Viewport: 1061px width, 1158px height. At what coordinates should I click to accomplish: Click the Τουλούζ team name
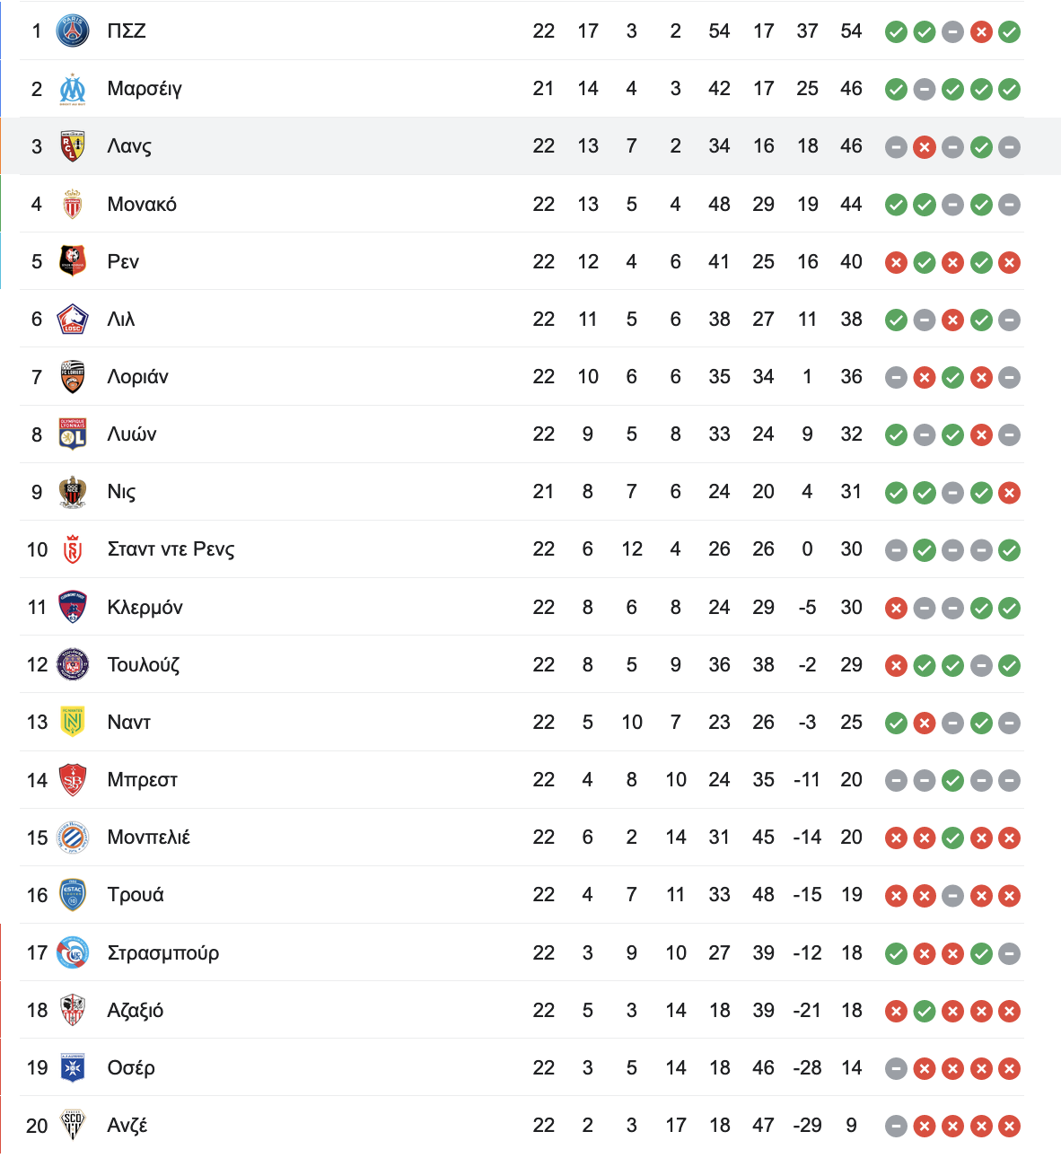click(144, 665)
